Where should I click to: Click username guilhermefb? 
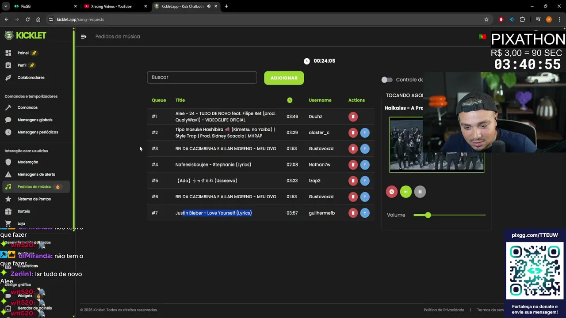[x=321, y=213]
